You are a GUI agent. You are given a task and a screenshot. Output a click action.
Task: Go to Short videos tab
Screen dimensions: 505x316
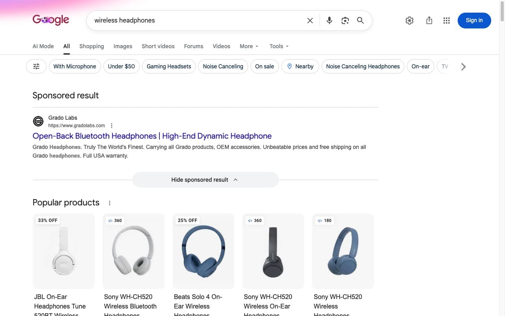158,46
